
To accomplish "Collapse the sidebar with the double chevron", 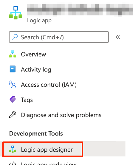I will click(118, 37).
